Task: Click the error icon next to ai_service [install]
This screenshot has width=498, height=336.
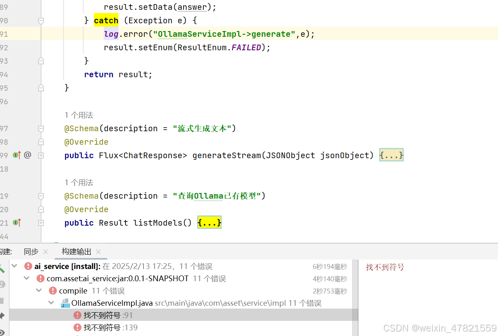Action: coord(28,266)
